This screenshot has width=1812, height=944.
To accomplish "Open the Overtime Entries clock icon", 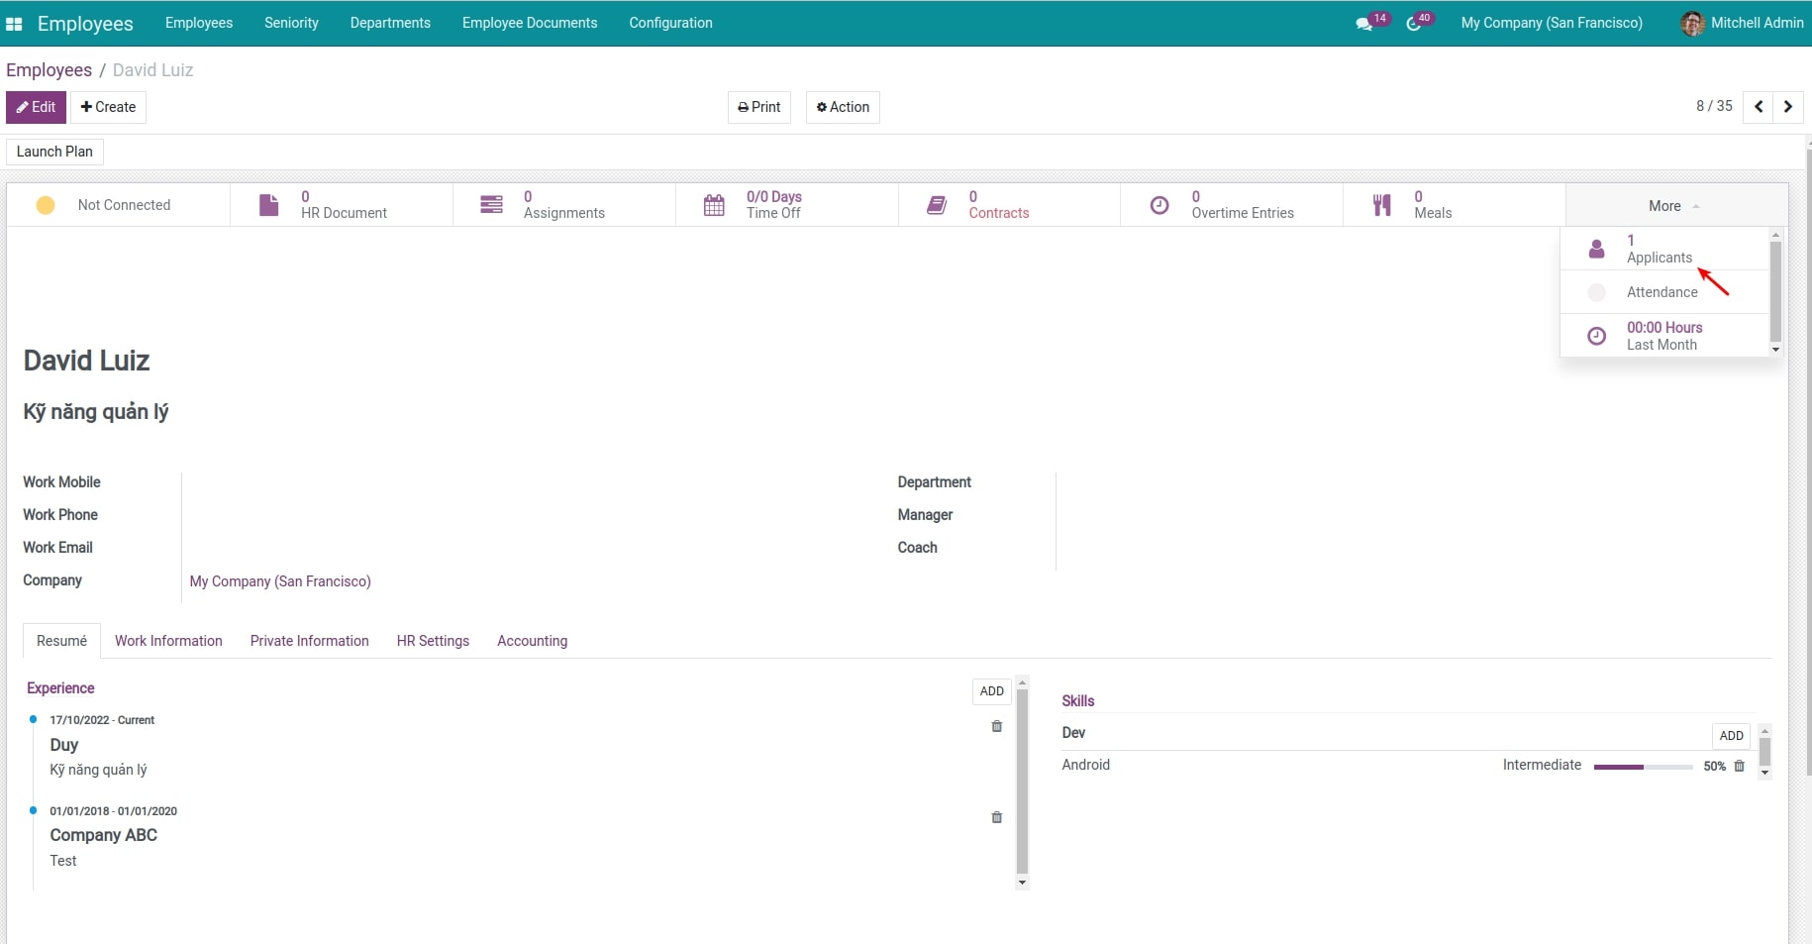I will pyautogui.click(x=1159, y=204).
